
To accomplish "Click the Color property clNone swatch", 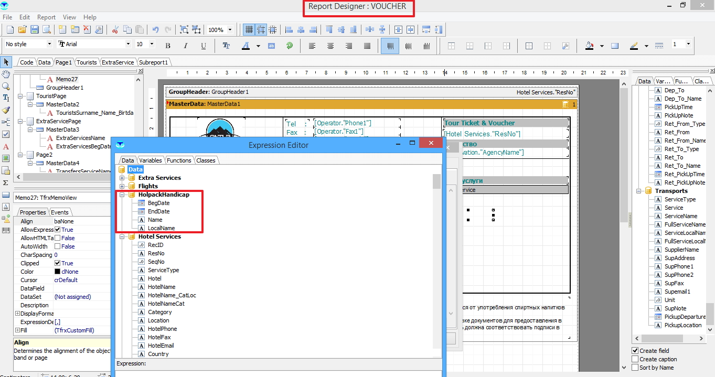I will 57,272.
